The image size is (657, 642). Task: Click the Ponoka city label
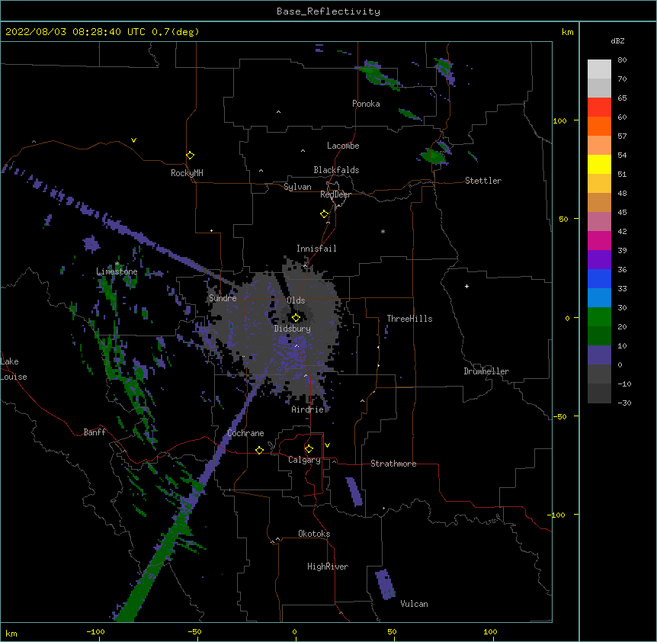366,104
